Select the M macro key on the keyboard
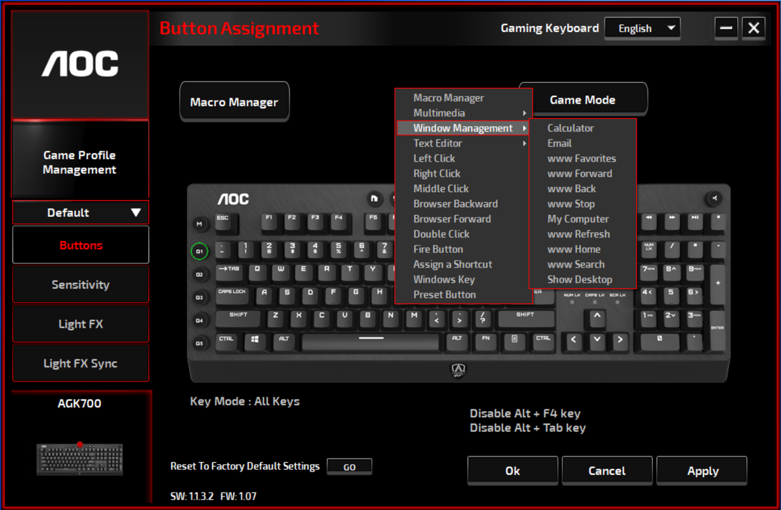This screenshot has width=781, height=510. pyautogui.click(x=199, y=224)
